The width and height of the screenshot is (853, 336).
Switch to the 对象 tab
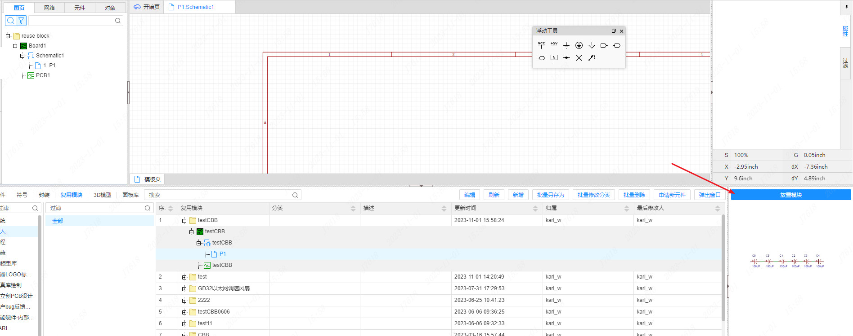tap(110, 8)
